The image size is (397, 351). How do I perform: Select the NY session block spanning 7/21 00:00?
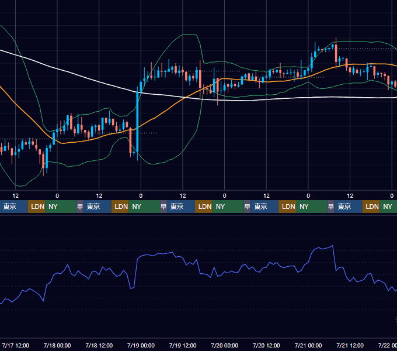(312, 207)
